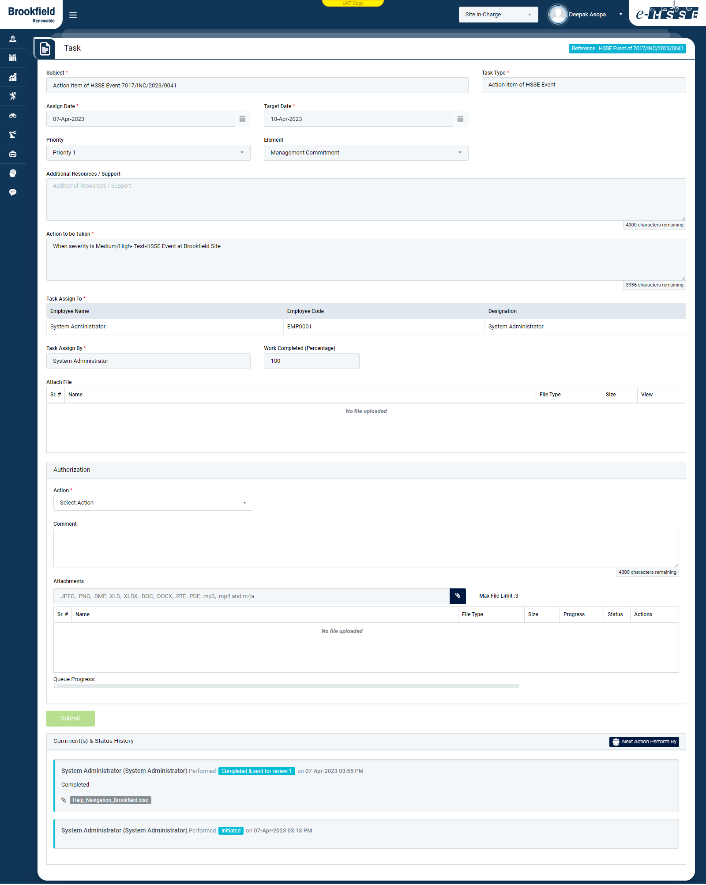Open the Element dropdown showing Management Commitment
The image size is (706, 885).
(366, 153)
